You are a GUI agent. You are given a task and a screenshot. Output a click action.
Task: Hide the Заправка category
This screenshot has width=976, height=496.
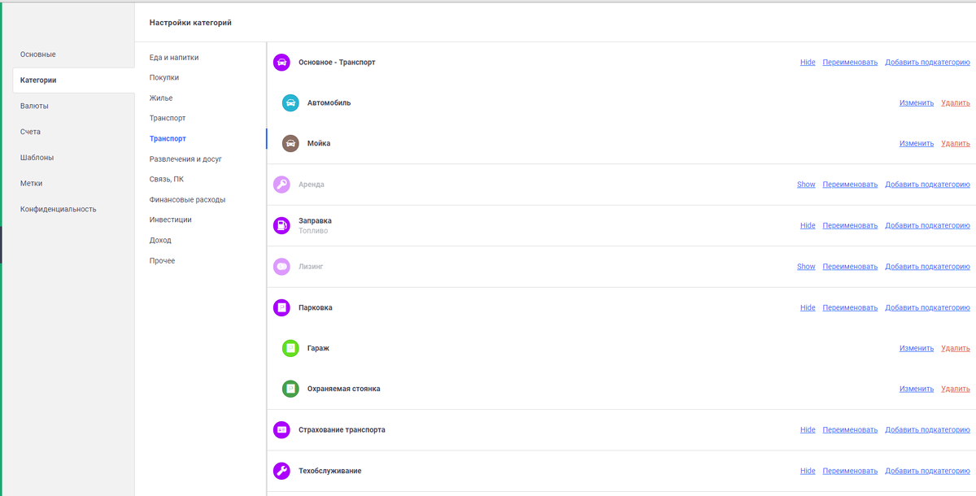tap(808, 225)
